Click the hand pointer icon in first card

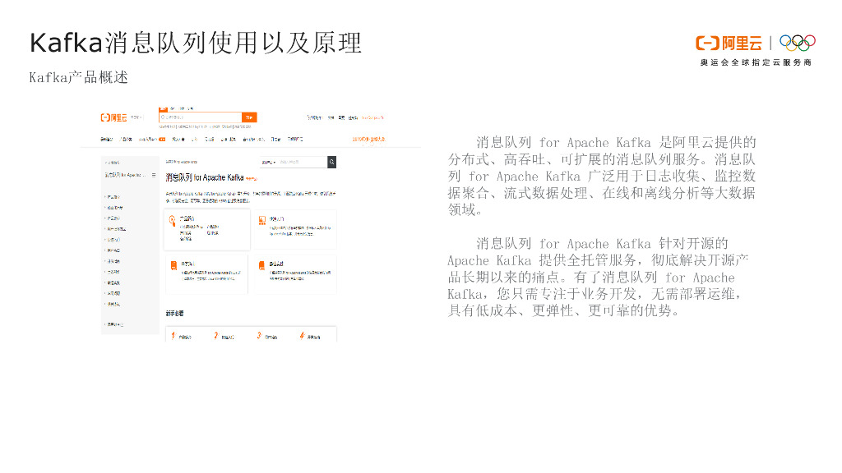pyautogui.click(x=173, y=220)
